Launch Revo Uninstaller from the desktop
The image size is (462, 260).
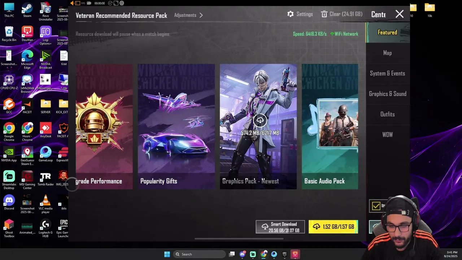[45, 12]
